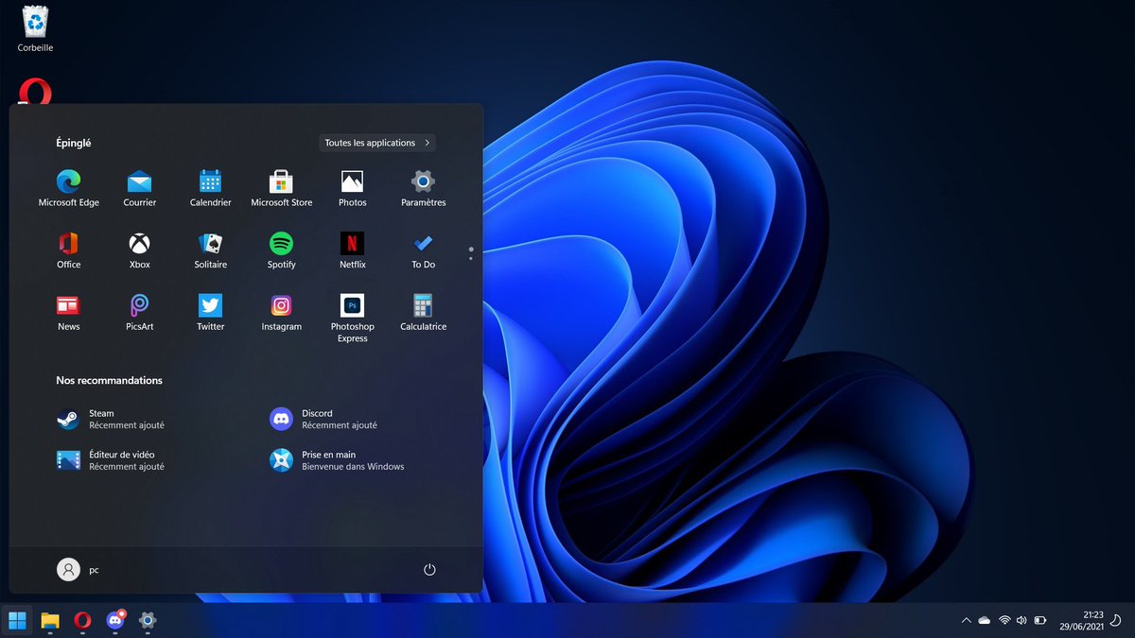Launch Netflix from the Start menu
The image size is (1135, 638).
(352, 244)
